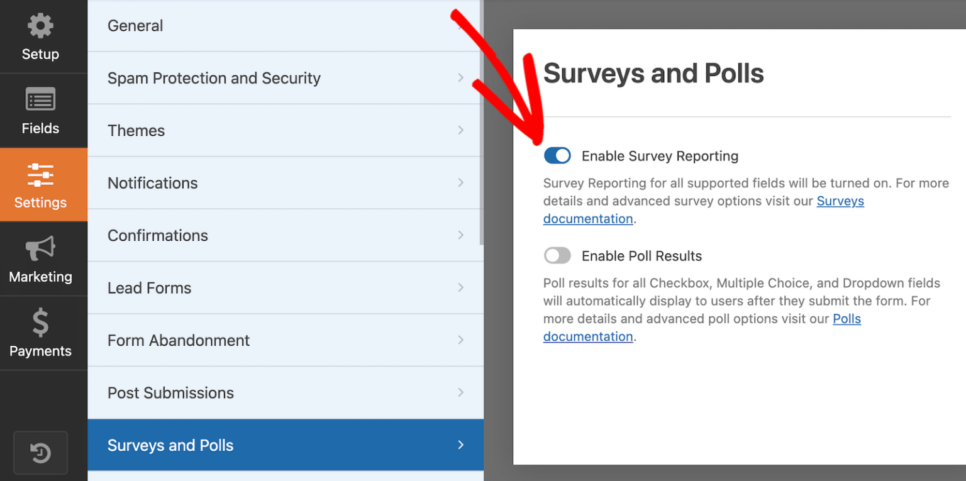This screenshot has height=481, width=966.
Task: Open the Setup panel icon
Action: (x=40, y=25)
